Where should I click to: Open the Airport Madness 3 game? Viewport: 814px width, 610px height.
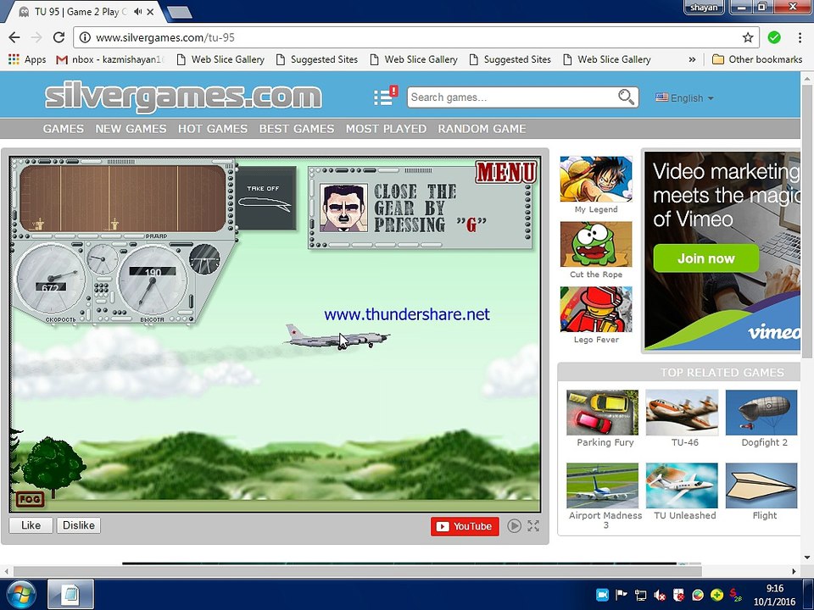tap(602, 485)
